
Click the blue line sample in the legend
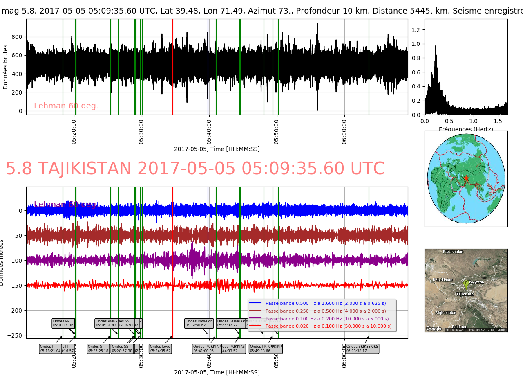pyautogui.click(x=255, y=304)
